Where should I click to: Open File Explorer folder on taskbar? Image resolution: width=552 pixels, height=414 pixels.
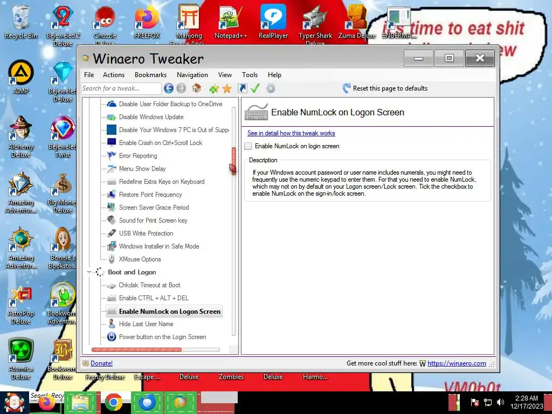(x=80, y=402)
